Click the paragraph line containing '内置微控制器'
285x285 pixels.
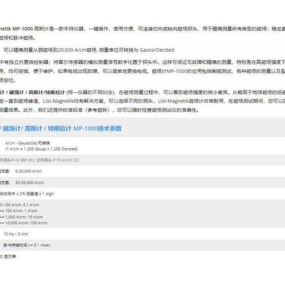click(142, 62)
